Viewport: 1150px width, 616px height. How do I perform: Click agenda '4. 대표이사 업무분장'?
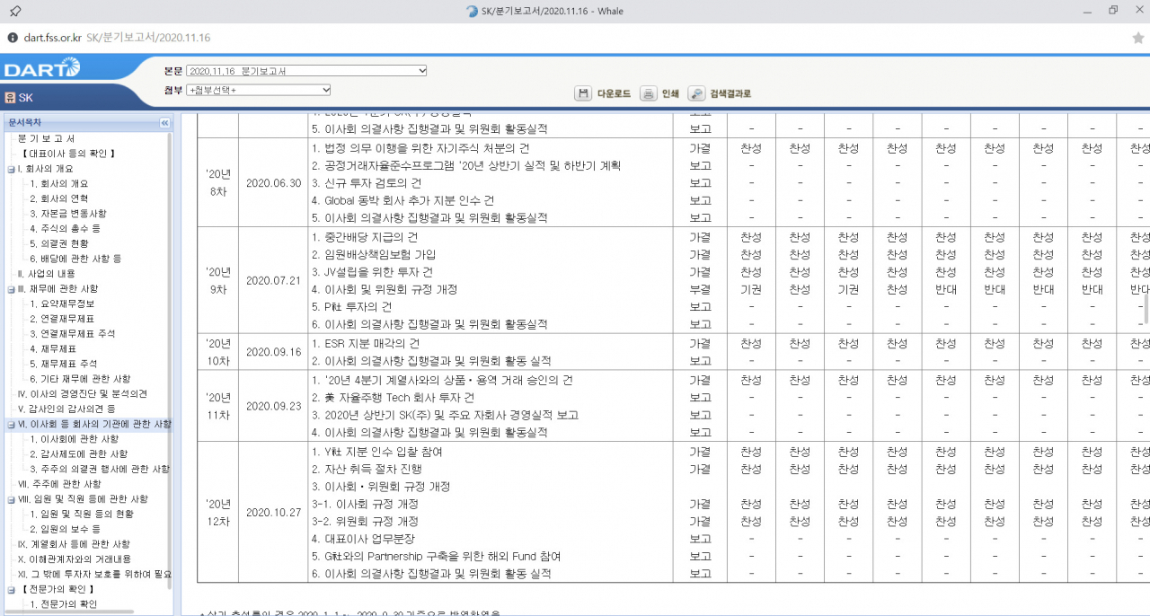[363, 539]
